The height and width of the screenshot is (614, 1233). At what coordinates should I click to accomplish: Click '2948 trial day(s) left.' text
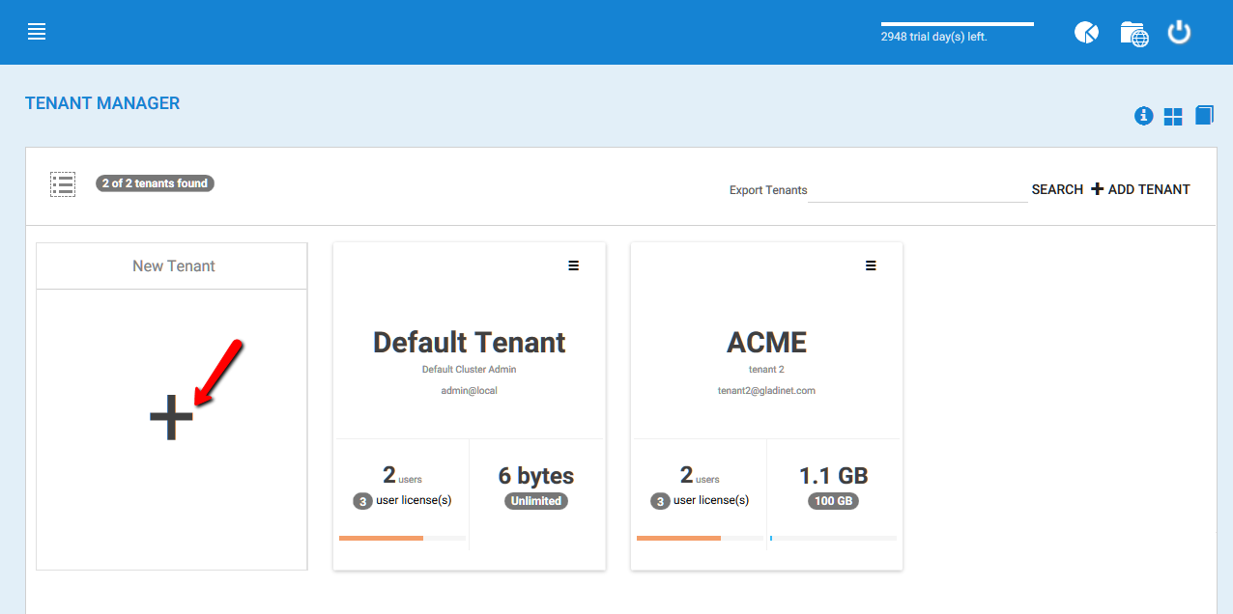[x=933, y=37]
